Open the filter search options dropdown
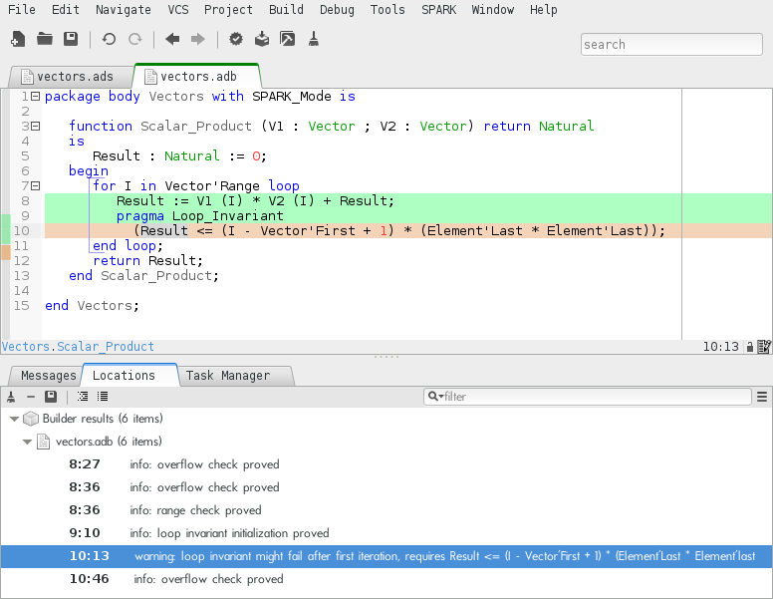The width and height of the screenshot is (773, 599). click(434, 397)
